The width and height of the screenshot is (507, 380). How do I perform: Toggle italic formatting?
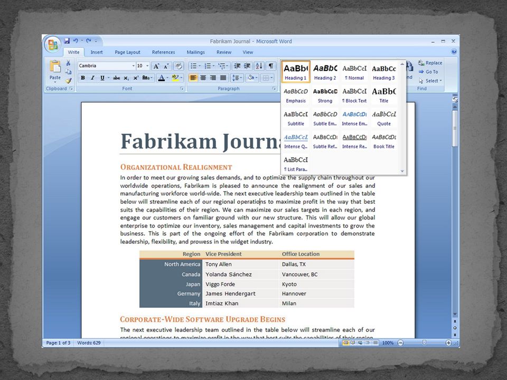pos(93,78)
